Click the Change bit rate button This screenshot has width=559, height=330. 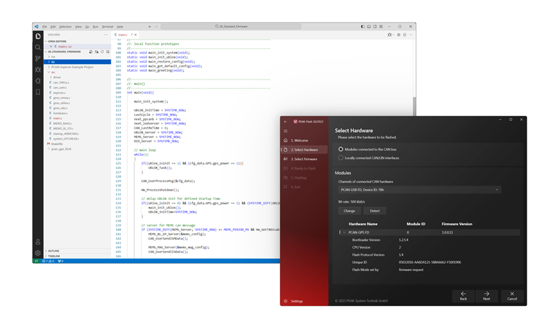[349, 211]
